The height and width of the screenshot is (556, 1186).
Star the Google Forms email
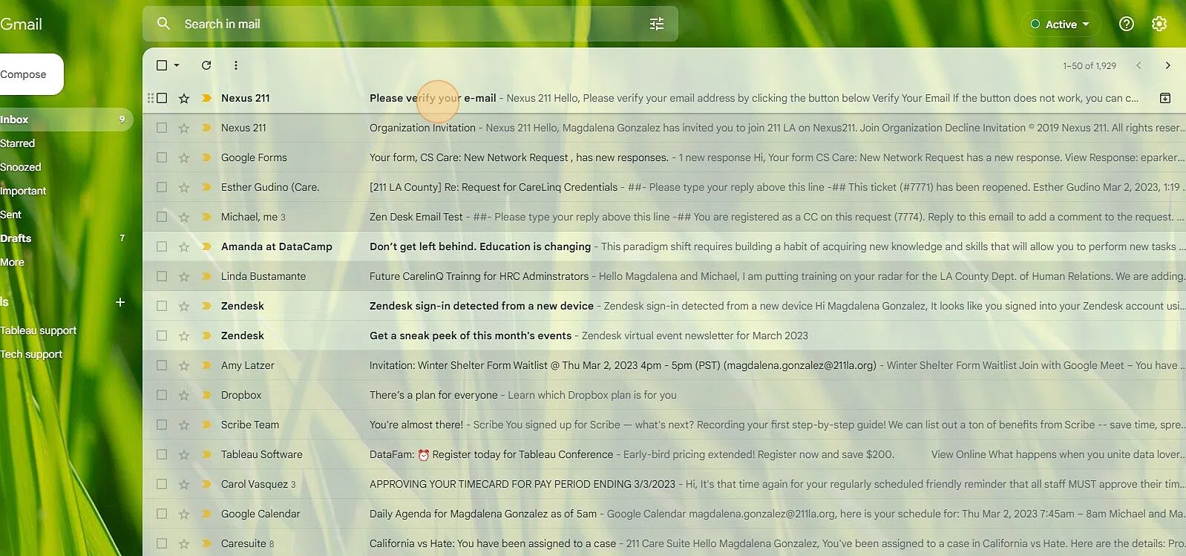(x=184, y=157)
